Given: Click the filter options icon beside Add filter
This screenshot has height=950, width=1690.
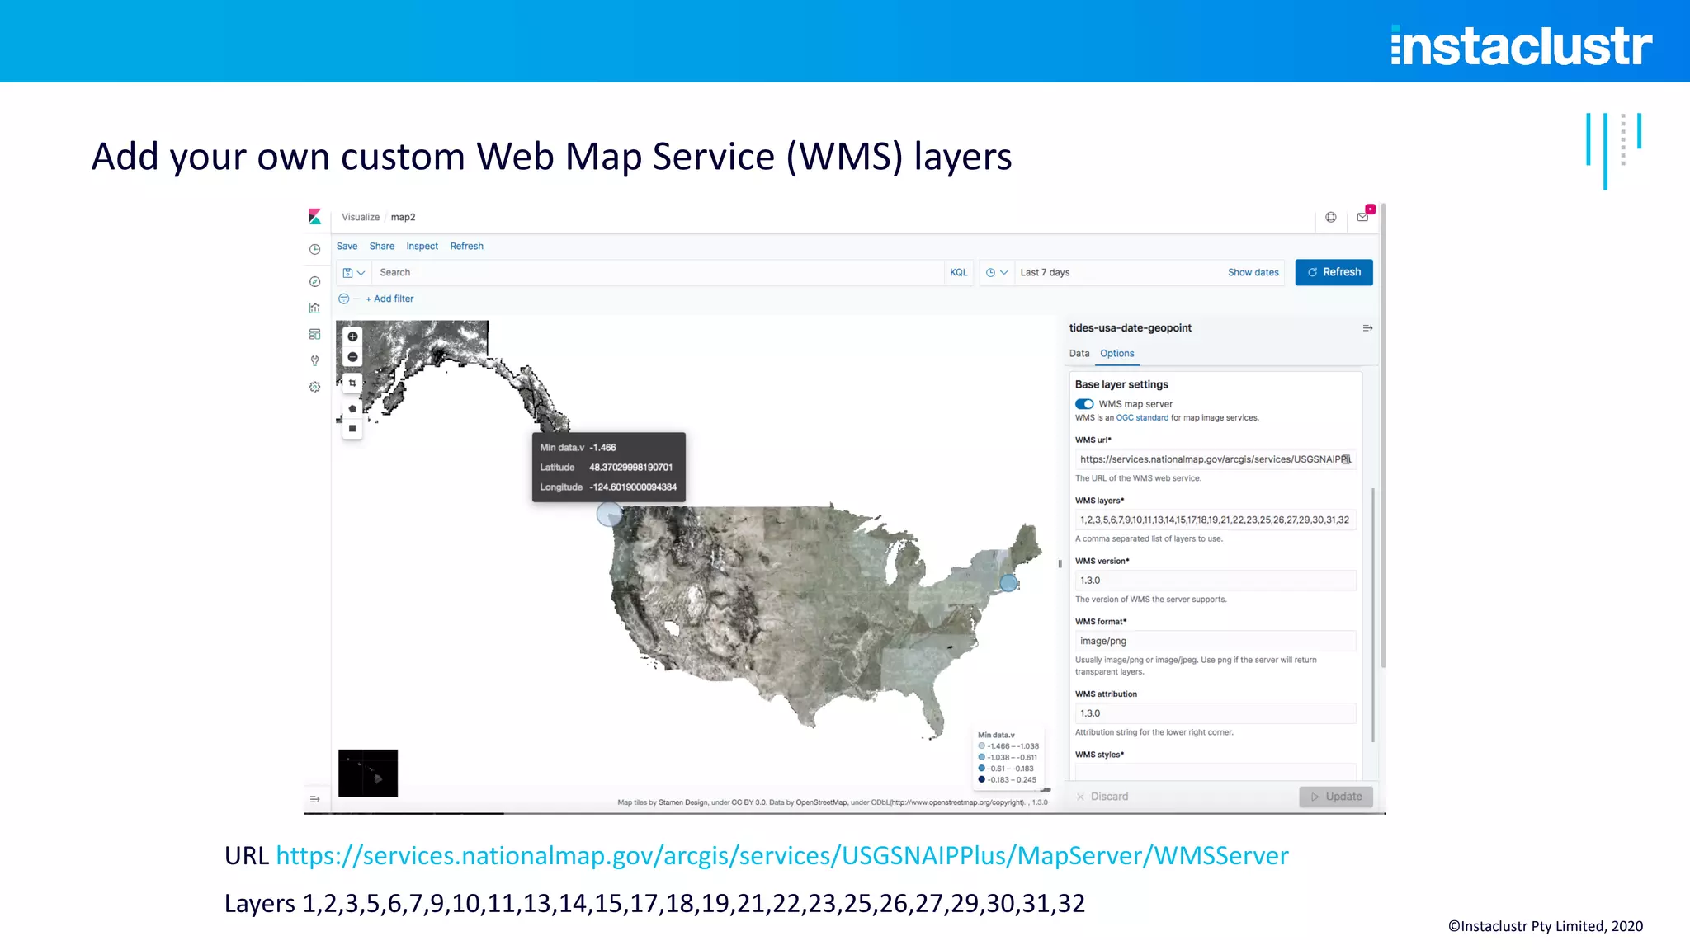Looking at the screenshot, I should coord(344,299).
